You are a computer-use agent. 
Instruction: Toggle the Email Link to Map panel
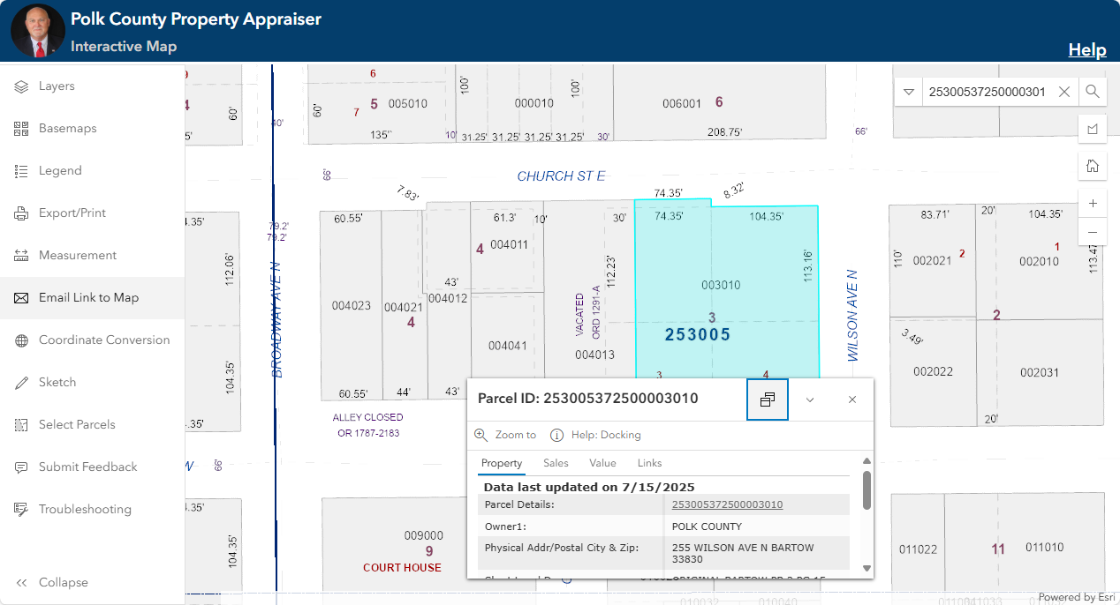[88, 297]
